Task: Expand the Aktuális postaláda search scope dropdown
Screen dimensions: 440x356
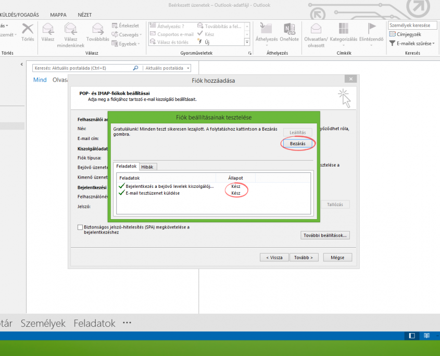Action: pos(168,68)
